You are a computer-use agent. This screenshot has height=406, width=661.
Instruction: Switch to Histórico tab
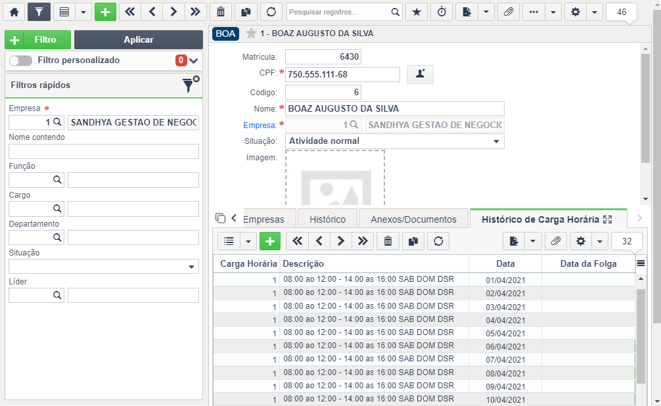[328, 219]
